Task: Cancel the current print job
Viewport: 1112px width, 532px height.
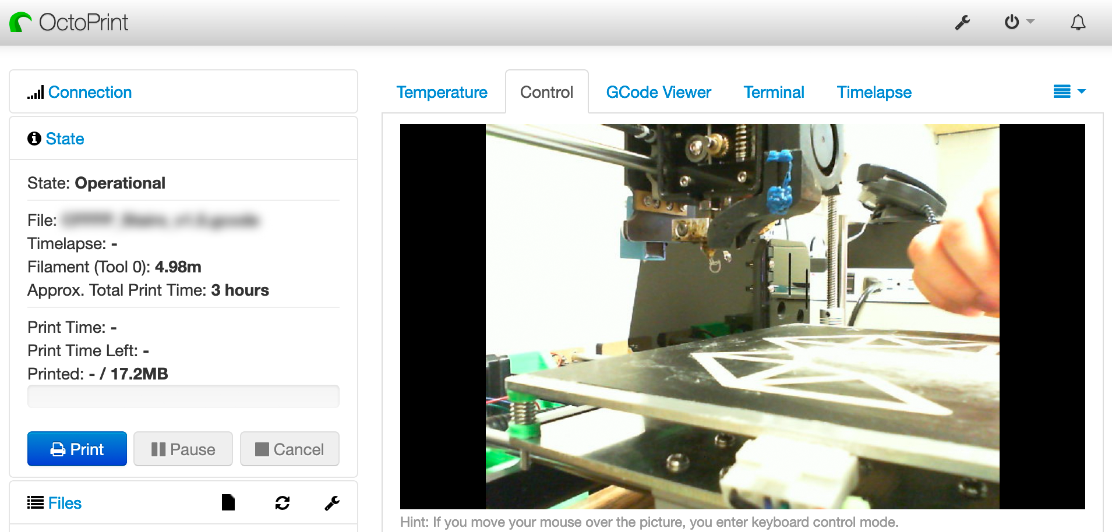Action: click(290, 449)
